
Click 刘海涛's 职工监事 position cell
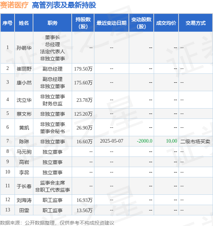[53, 200]
